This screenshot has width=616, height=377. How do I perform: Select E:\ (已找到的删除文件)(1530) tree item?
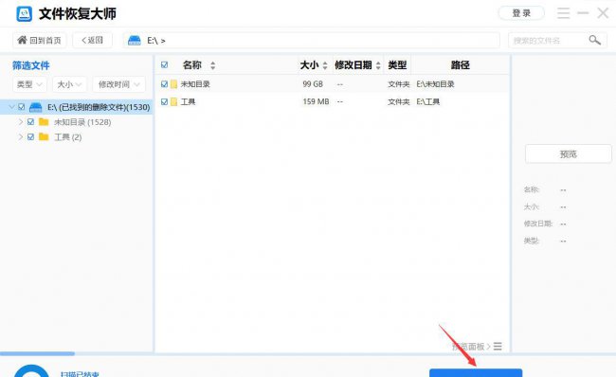(99, 107)
